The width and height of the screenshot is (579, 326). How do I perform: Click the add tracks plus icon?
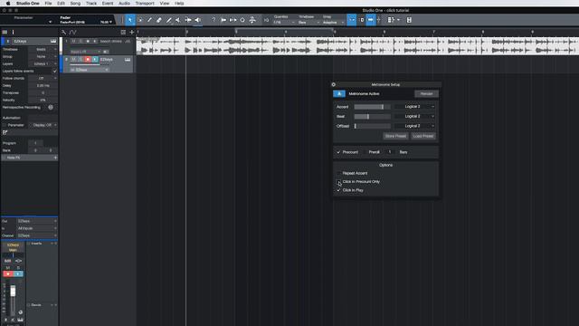(x=131, y=33)
